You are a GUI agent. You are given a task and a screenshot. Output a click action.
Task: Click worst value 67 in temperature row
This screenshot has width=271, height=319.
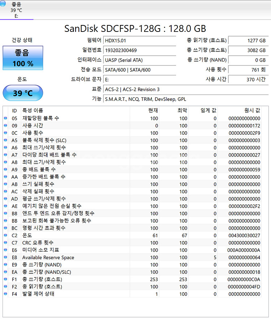coord(184,236)
